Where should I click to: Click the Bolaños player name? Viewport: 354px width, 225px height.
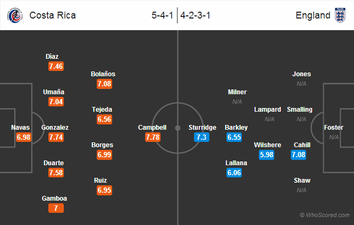tap(103, 74)
